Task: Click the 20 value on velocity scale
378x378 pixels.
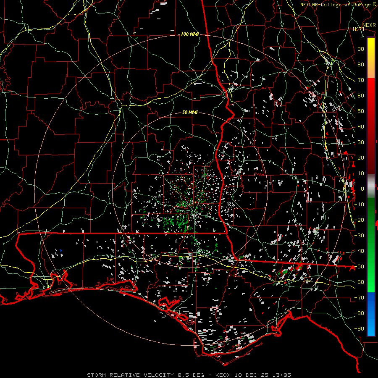Action: (361, 157)
